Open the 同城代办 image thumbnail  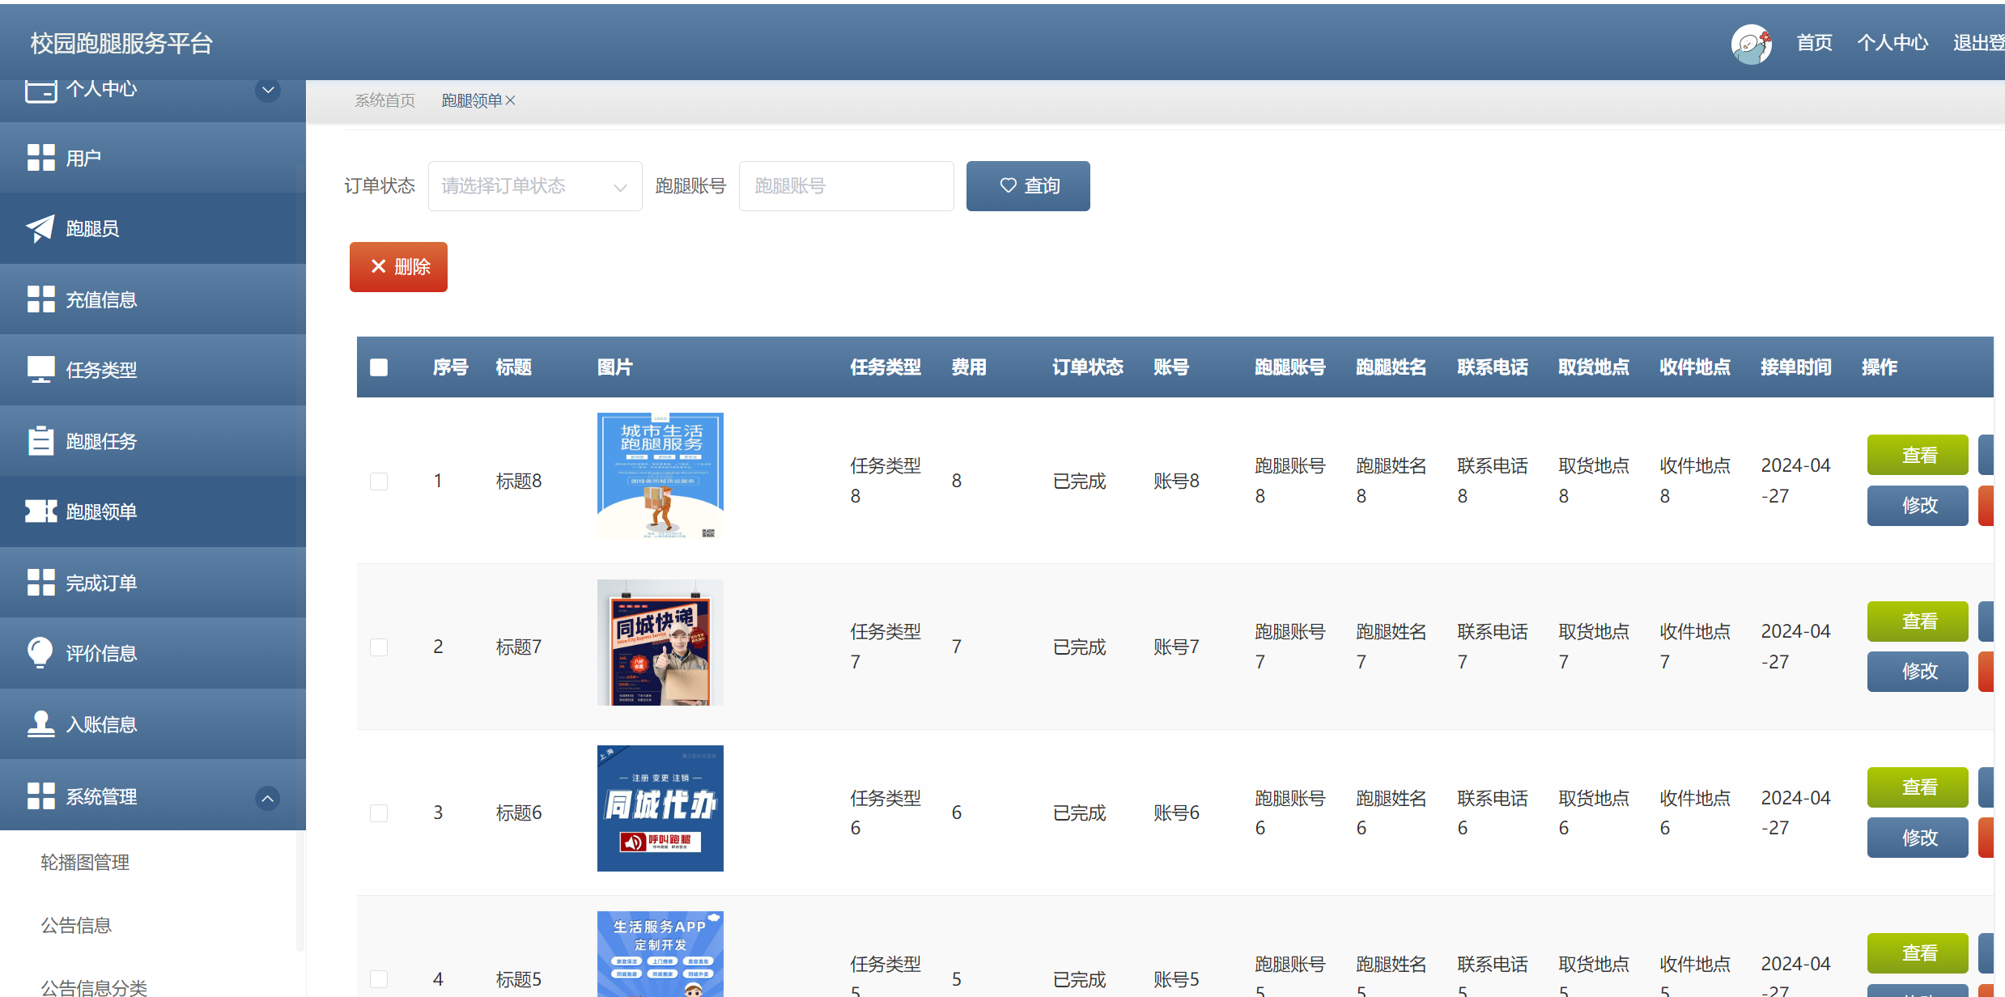click(x=661, y=808)
